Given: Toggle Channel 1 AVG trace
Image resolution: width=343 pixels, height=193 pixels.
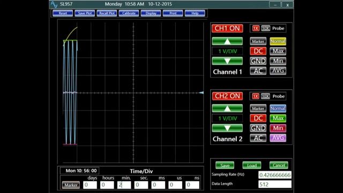Looking at the screenshot, I should pos(278,71).
